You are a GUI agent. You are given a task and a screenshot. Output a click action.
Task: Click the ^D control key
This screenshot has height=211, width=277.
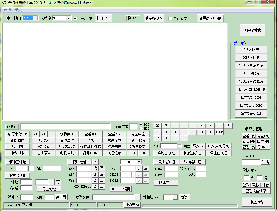(x=175, y=132)
